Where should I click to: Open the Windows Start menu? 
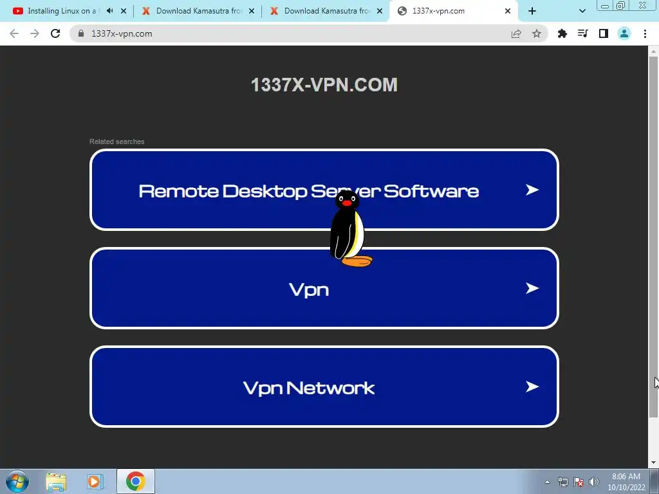pos(17,481)
